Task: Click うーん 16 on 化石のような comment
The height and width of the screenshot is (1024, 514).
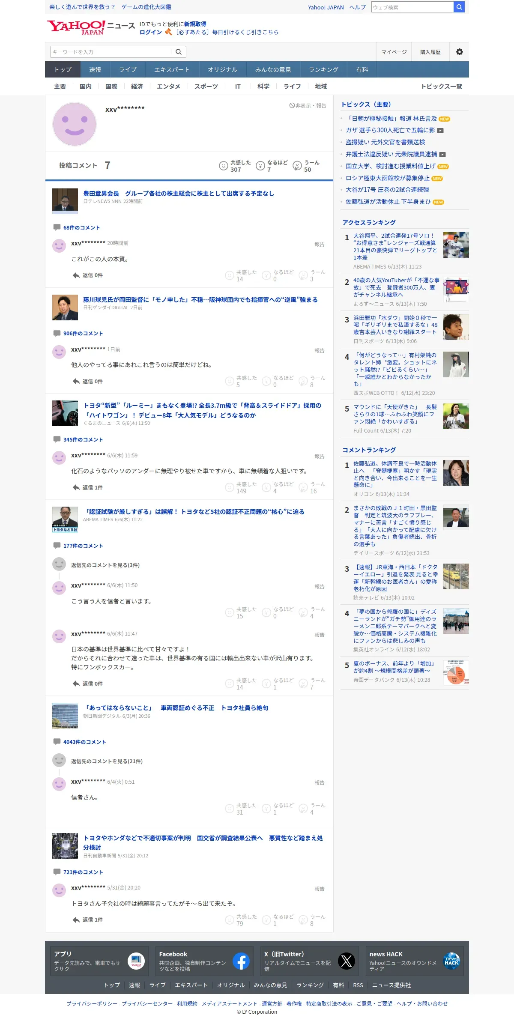Action: (312, 487)
